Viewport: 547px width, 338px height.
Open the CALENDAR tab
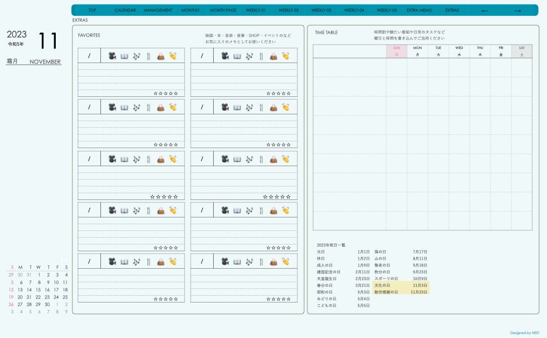click(x=125, y=10)
